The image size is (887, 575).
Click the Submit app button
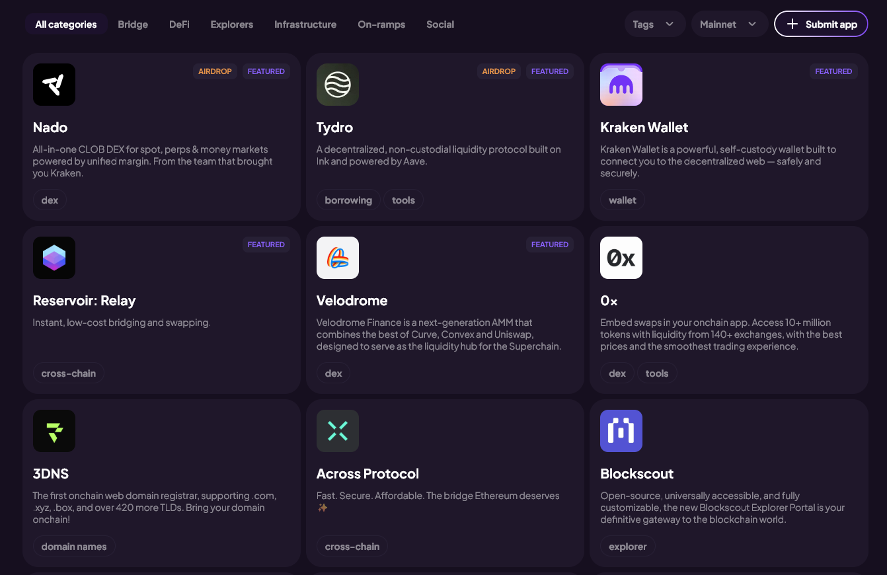click(x=821, y=24)
